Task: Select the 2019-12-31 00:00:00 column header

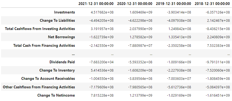Action: [173, 4]
